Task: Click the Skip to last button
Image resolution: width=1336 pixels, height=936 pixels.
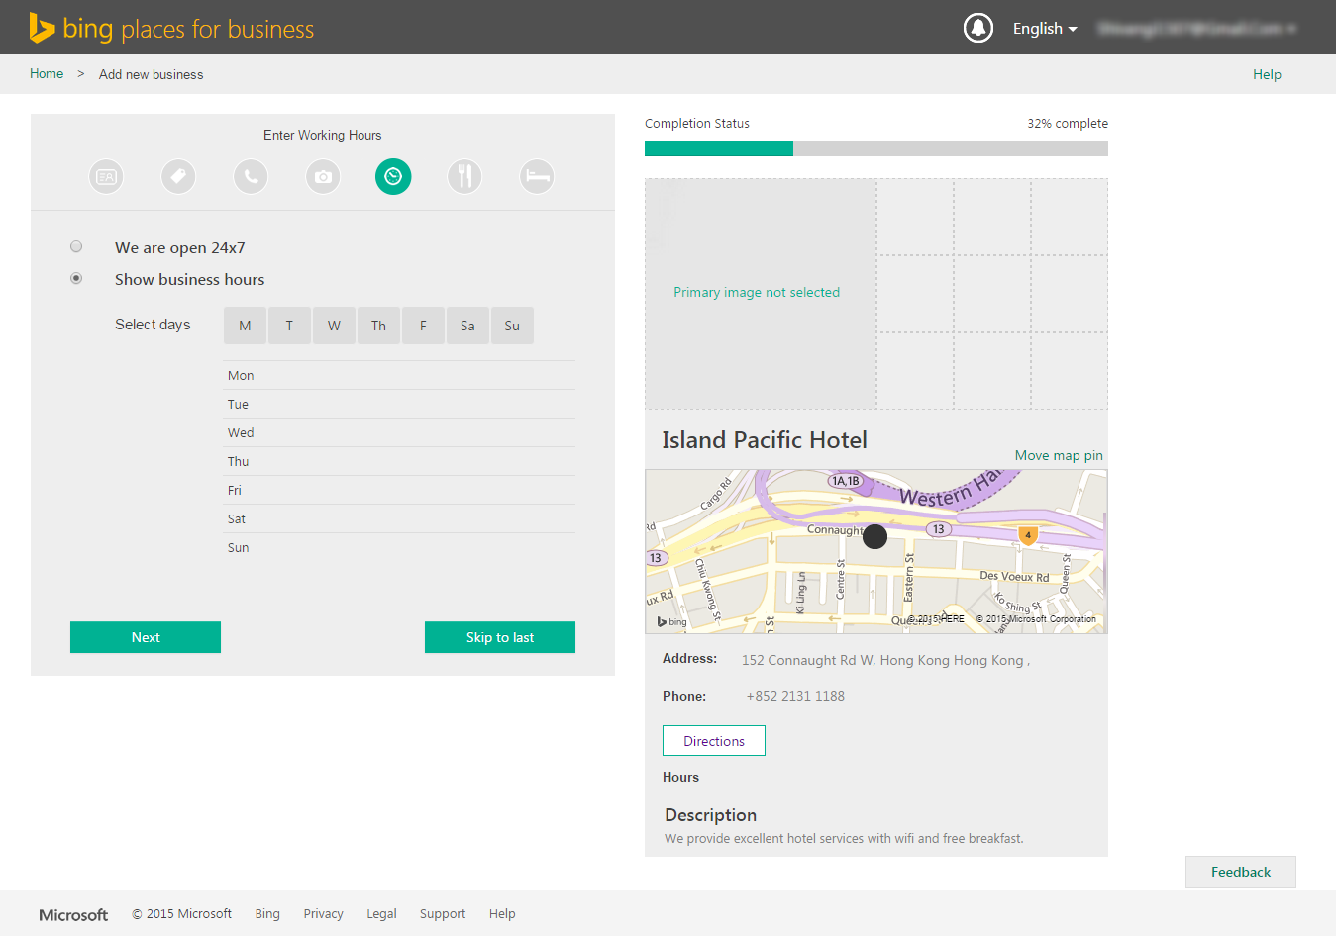Action: [500, 637]
